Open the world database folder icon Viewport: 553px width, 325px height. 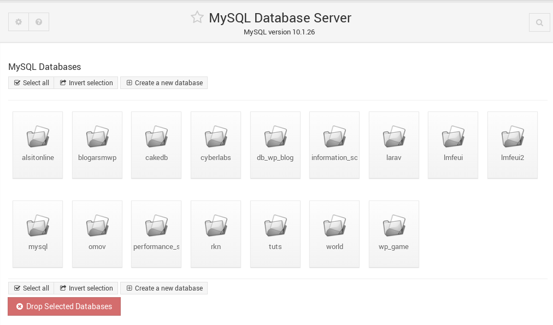click(334, 226)
